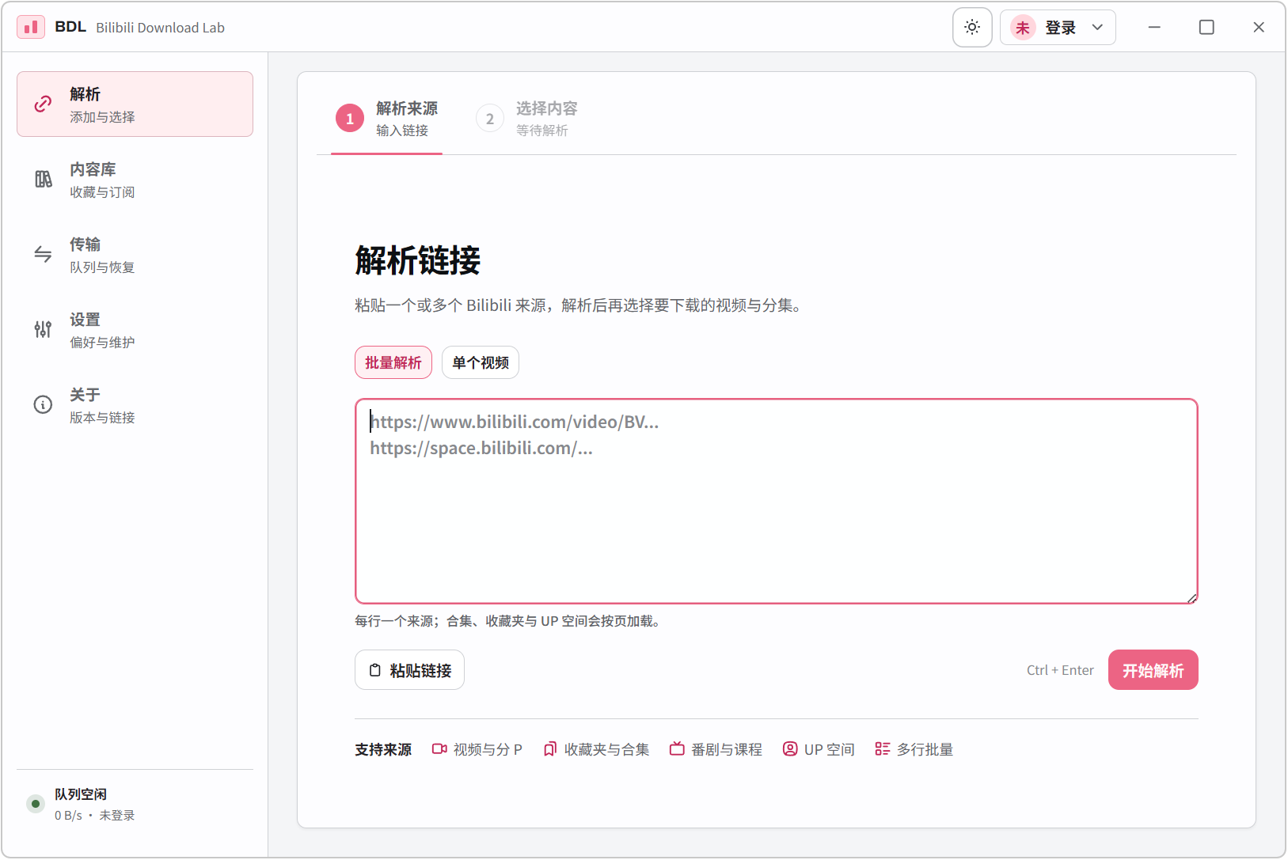The height and width of the screenshot is (860, 1288).
Task: Click the 视频与分 P label
Action: tap(488, 749)
